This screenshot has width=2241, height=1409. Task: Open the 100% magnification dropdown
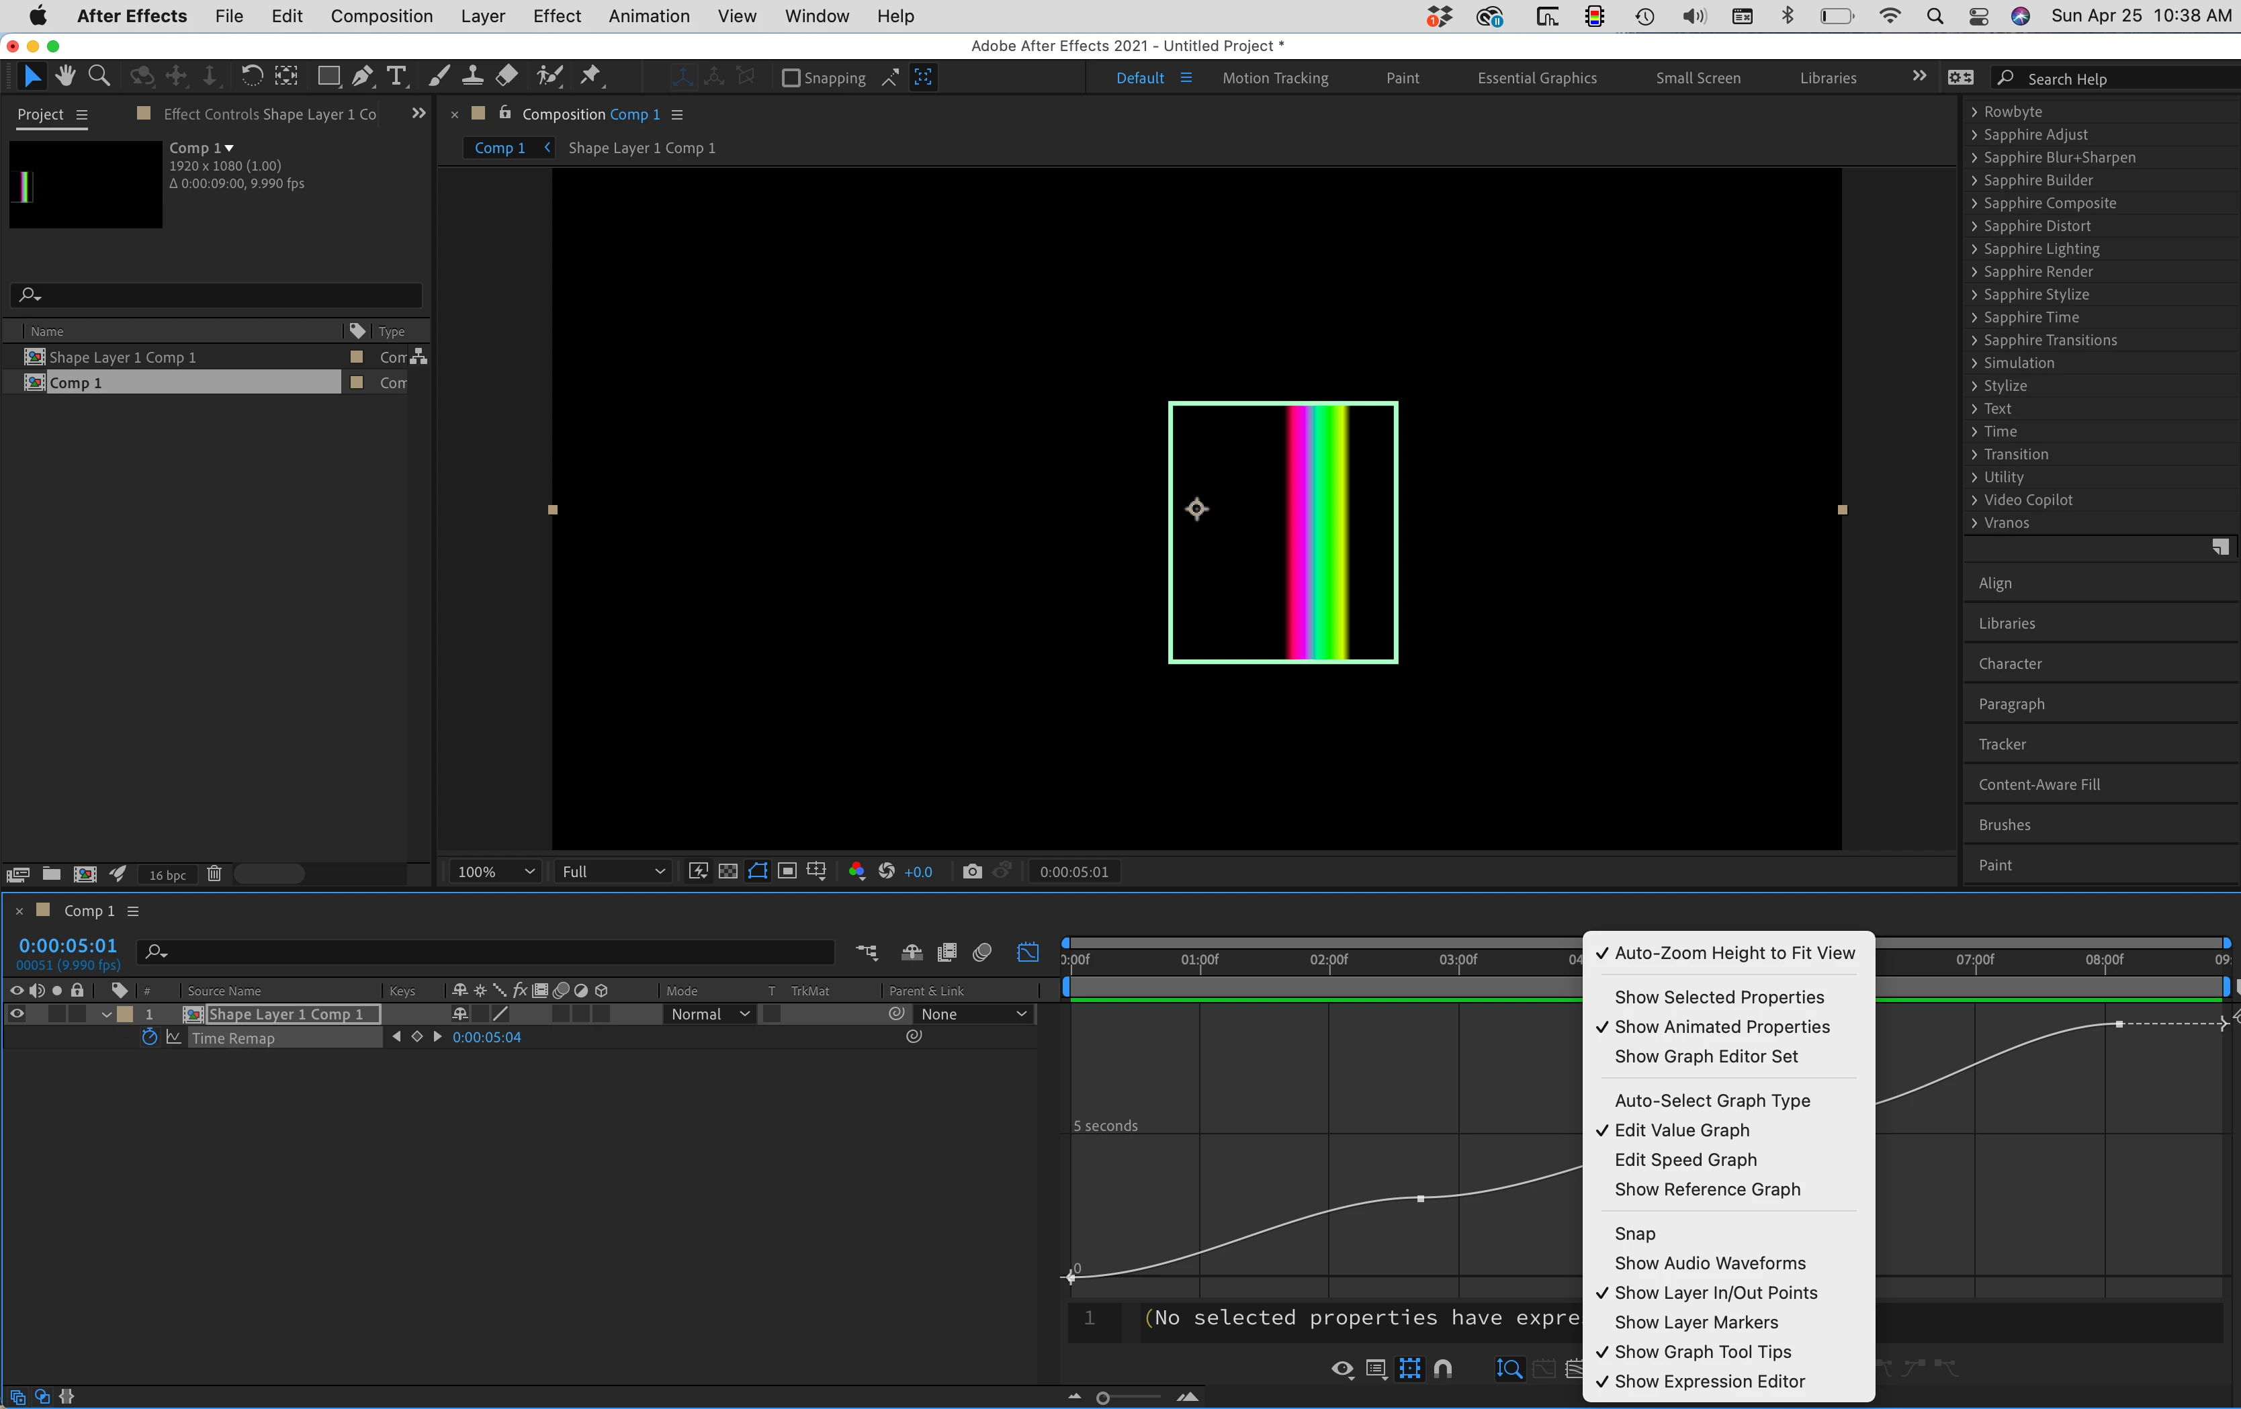click(495, 871)
